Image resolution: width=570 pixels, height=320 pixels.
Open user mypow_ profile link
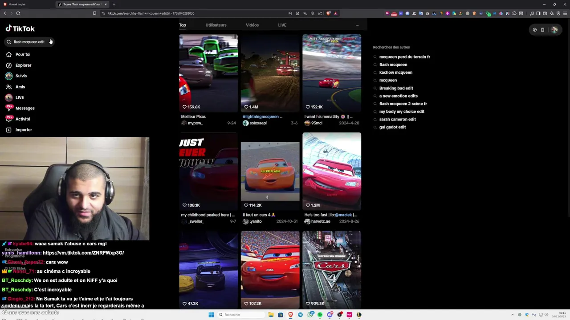[195, 123]
